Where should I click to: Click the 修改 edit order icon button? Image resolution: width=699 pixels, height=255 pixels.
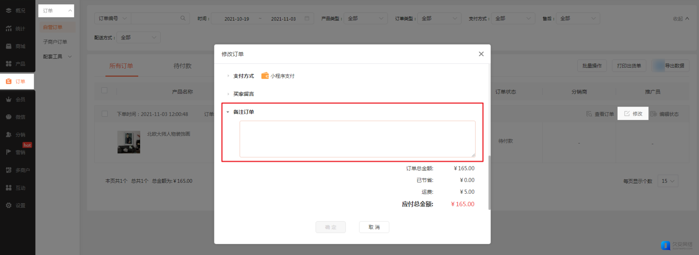(633, 114)
